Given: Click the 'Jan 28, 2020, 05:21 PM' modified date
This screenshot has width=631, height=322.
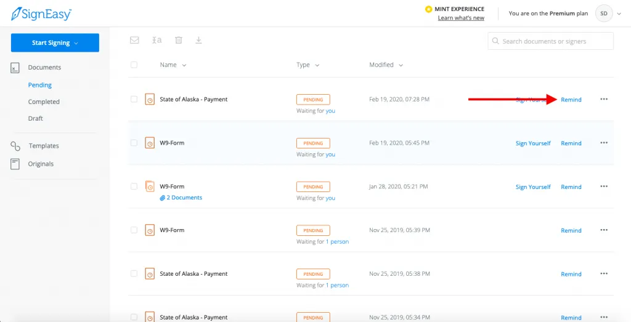Looking at the screenshot, I should [399, 187].
